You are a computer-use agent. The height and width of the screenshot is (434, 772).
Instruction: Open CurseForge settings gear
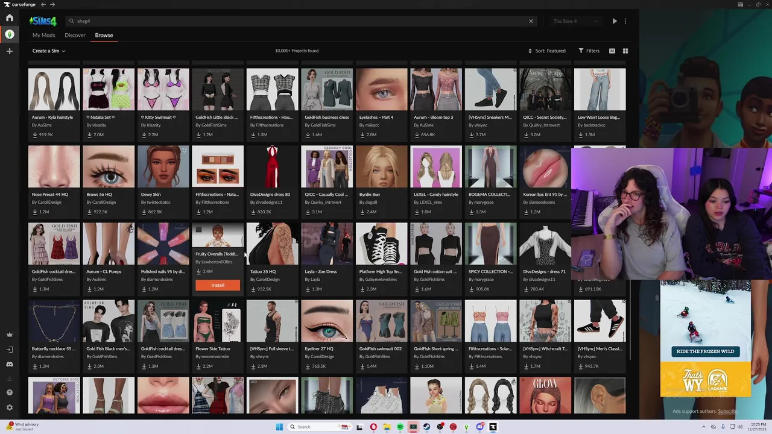point(9,407)
